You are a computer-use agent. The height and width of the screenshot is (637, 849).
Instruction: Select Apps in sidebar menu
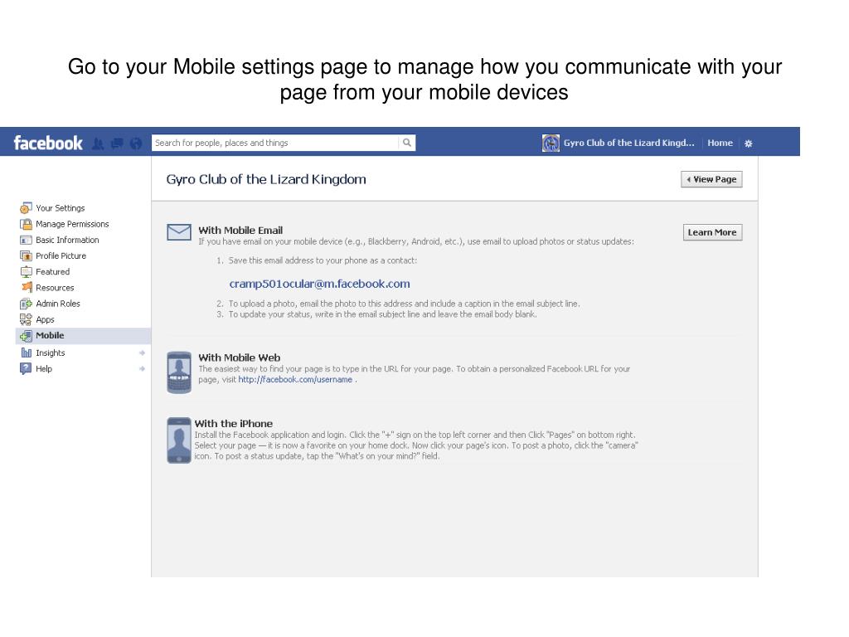45,319
